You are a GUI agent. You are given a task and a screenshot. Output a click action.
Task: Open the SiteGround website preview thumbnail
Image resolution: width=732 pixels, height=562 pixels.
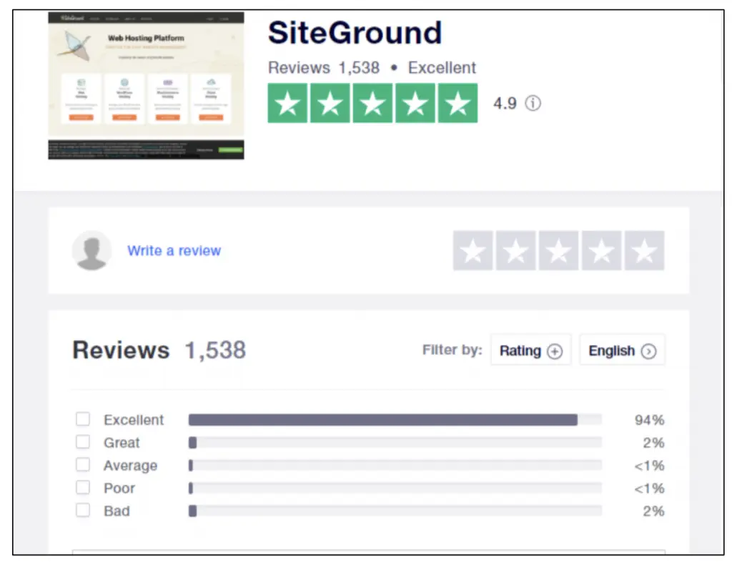click(145, 84)
